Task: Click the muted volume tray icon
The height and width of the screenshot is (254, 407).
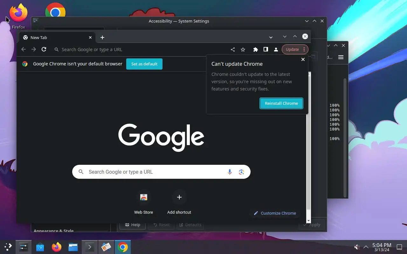Action: [357, 247]
